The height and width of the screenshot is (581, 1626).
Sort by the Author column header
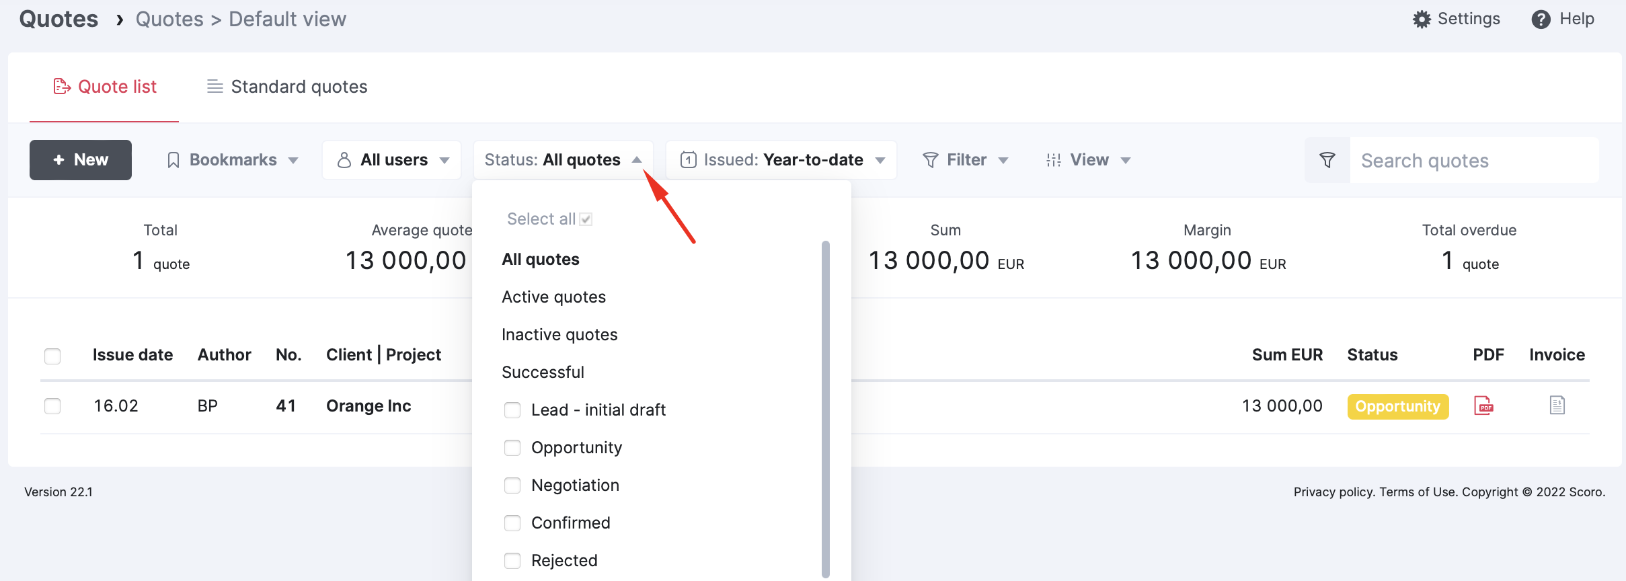[x=225, y=355]
